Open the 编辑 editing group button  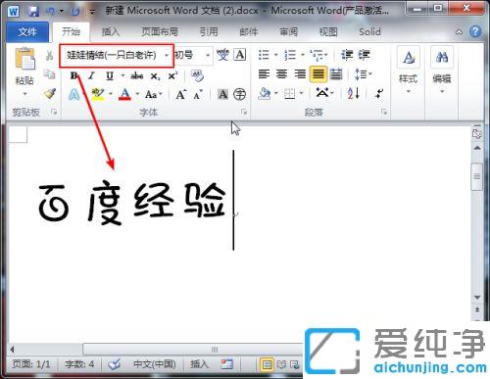(442, 71)
